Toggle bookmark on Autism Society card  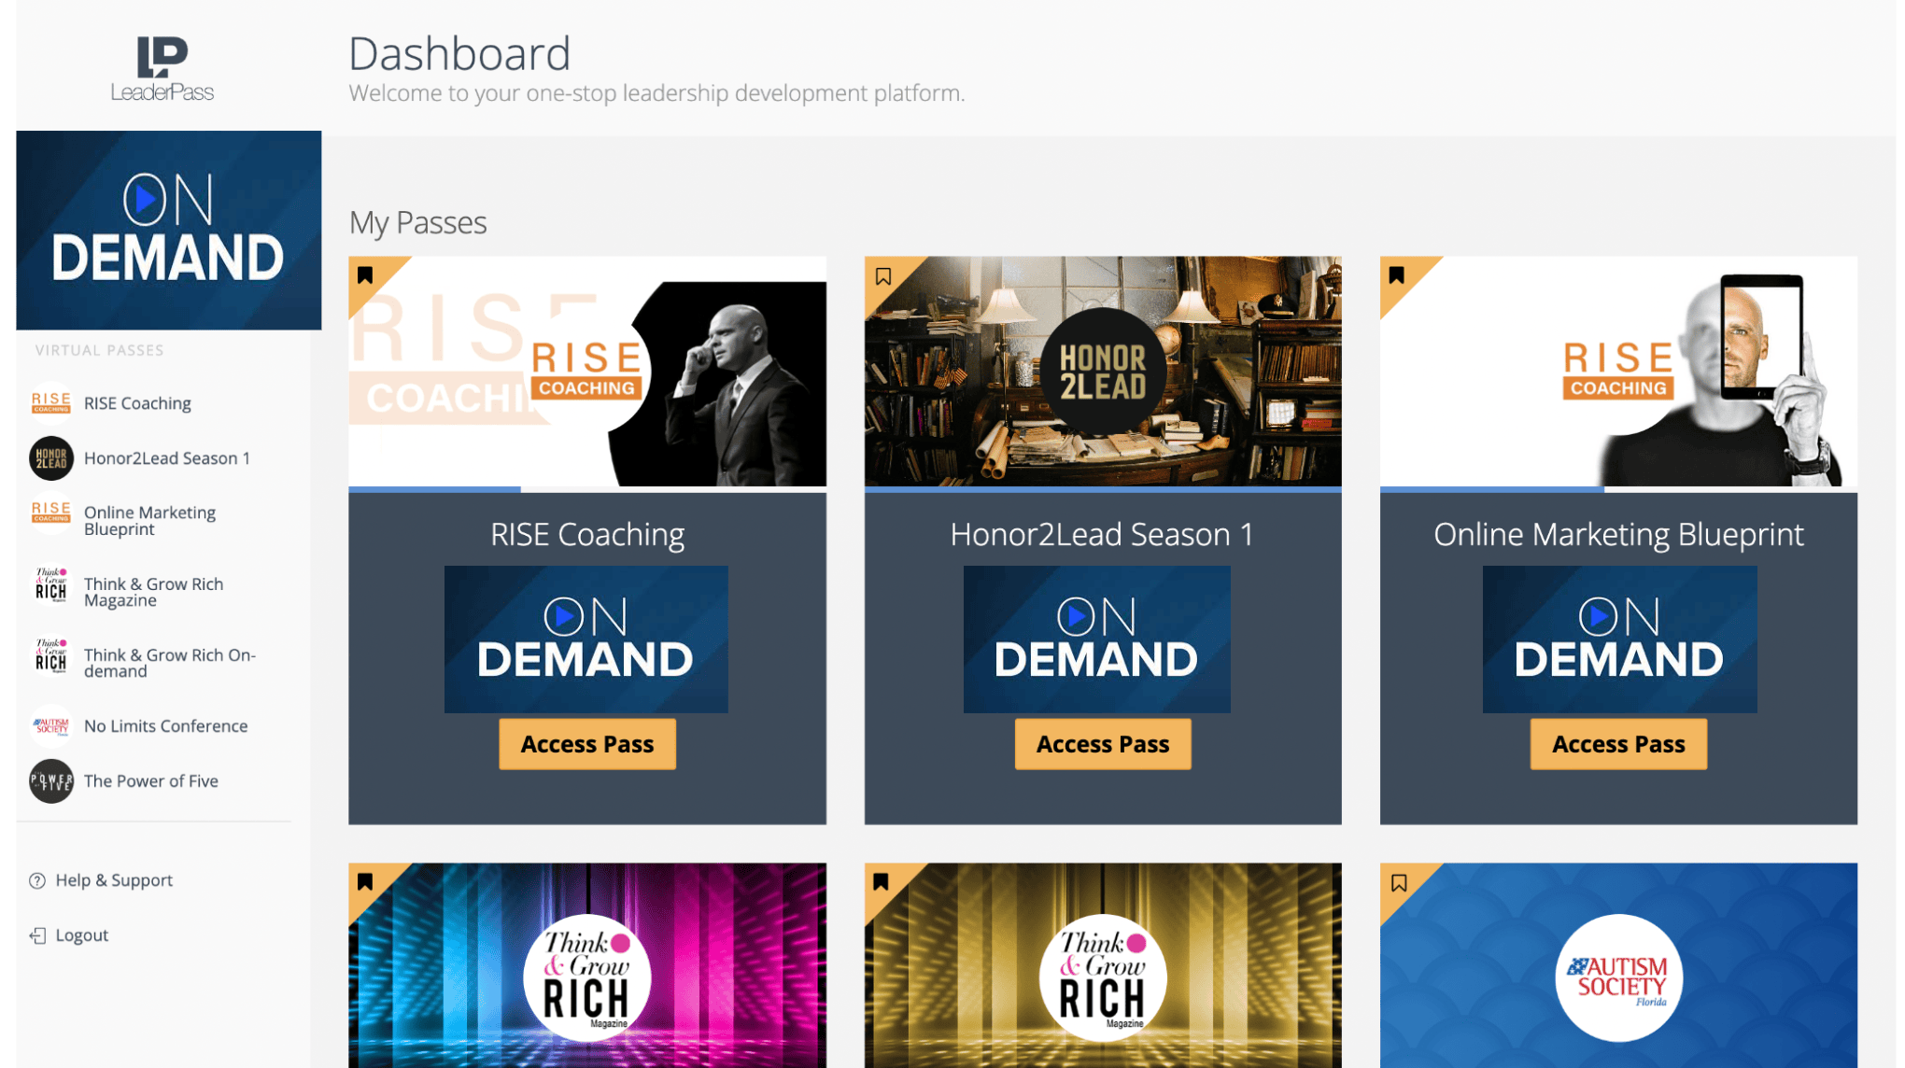pos(1399,883)
